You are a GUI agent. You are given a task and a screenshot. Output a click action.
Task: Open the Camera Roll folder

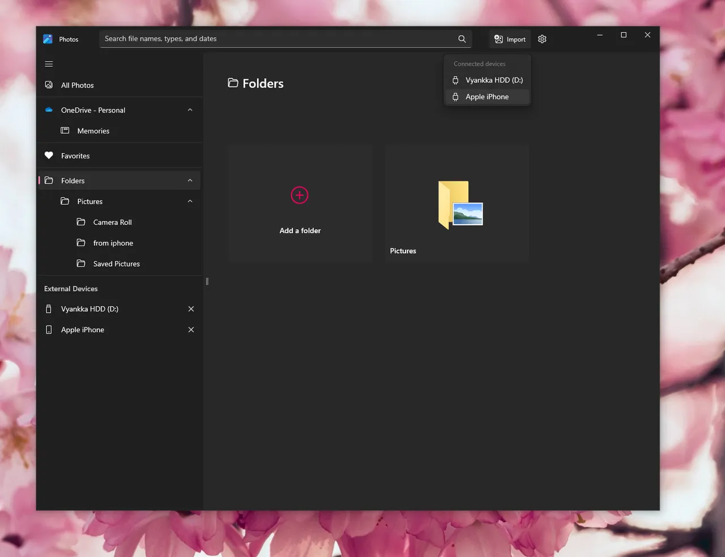[x=120, y=222]
